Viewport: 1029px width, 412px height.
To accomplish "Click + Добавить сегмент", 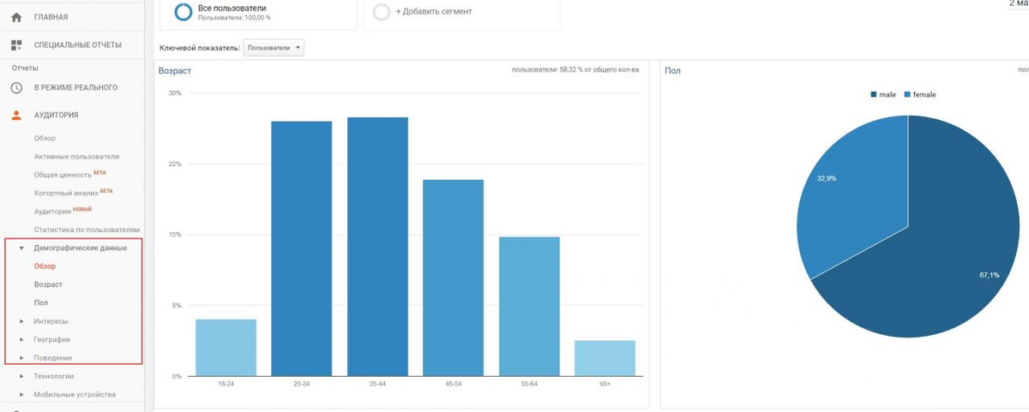I will (x=433, y=12).
